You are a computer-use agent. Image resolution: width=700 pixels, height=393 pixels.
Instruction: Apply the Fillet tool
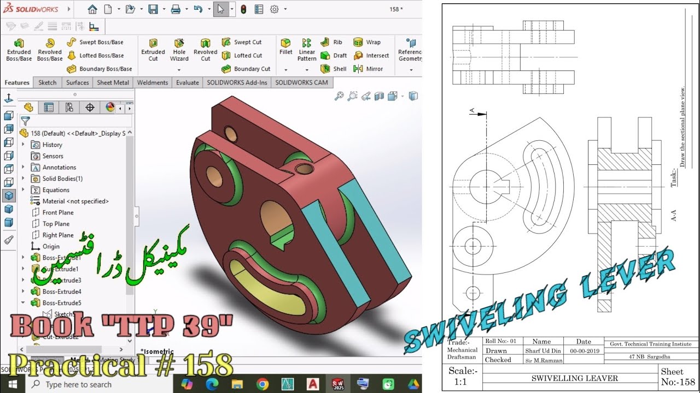[285, 47]
